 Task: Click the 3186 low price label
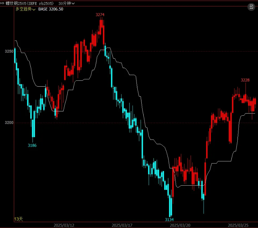(32, 145)
